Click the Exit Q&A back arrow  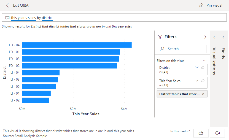(x=7, y=6)
